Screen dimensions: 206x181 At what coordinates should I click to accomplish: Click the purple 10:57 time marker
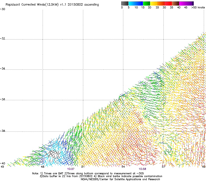[71, 169]
